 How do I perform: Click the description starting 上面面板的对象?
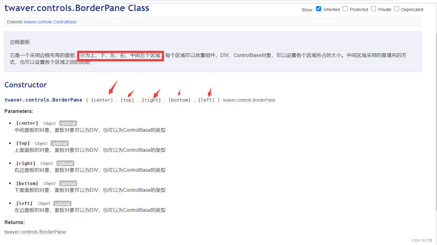point(90,150)
